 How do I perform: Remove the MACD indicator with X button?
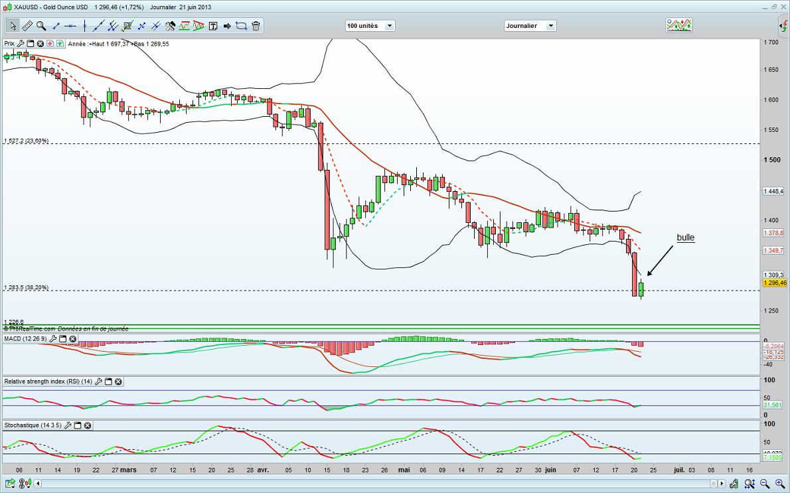73,339
